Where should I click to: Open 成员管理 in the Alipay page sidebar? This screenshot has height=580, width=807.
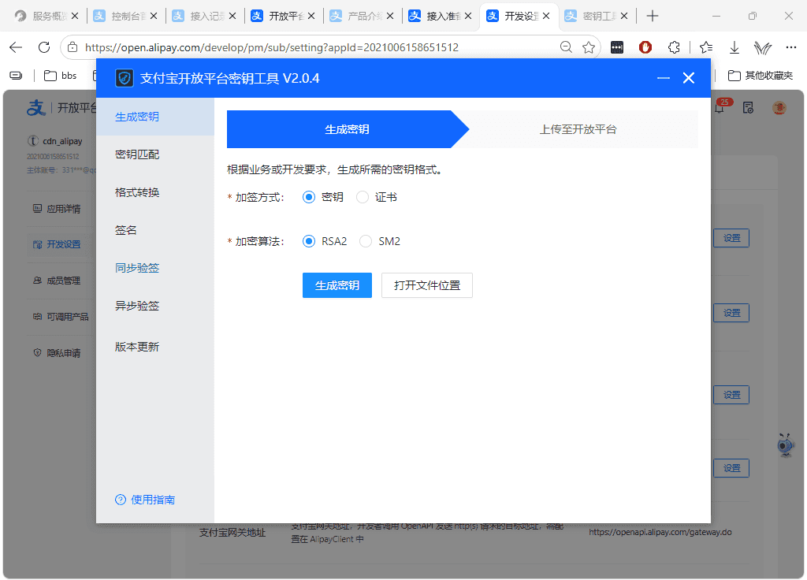pyautogui.click(x=57, y=281)
